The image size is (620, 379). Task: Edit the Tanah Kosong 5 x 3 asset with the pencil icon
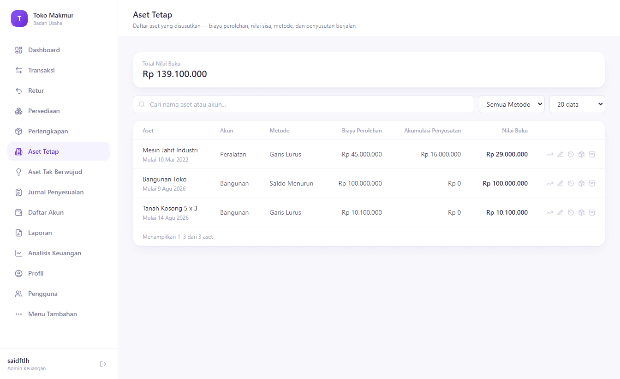pyautogui.click(x=560, y=213)
